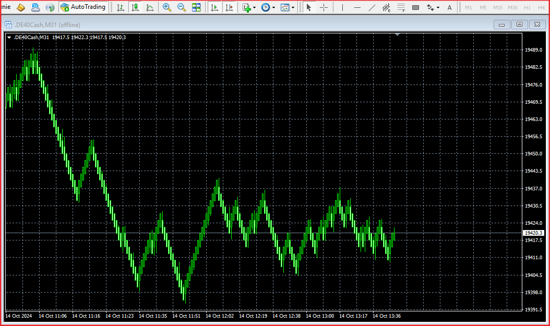Screen dimensions: 550x326
Task: Select the crosshair tool
Action: pyautogui.click(x=324, y=7)
